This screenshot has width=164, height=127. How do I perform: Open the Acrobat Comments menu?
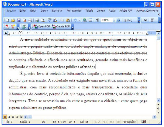tap(147, 11)
